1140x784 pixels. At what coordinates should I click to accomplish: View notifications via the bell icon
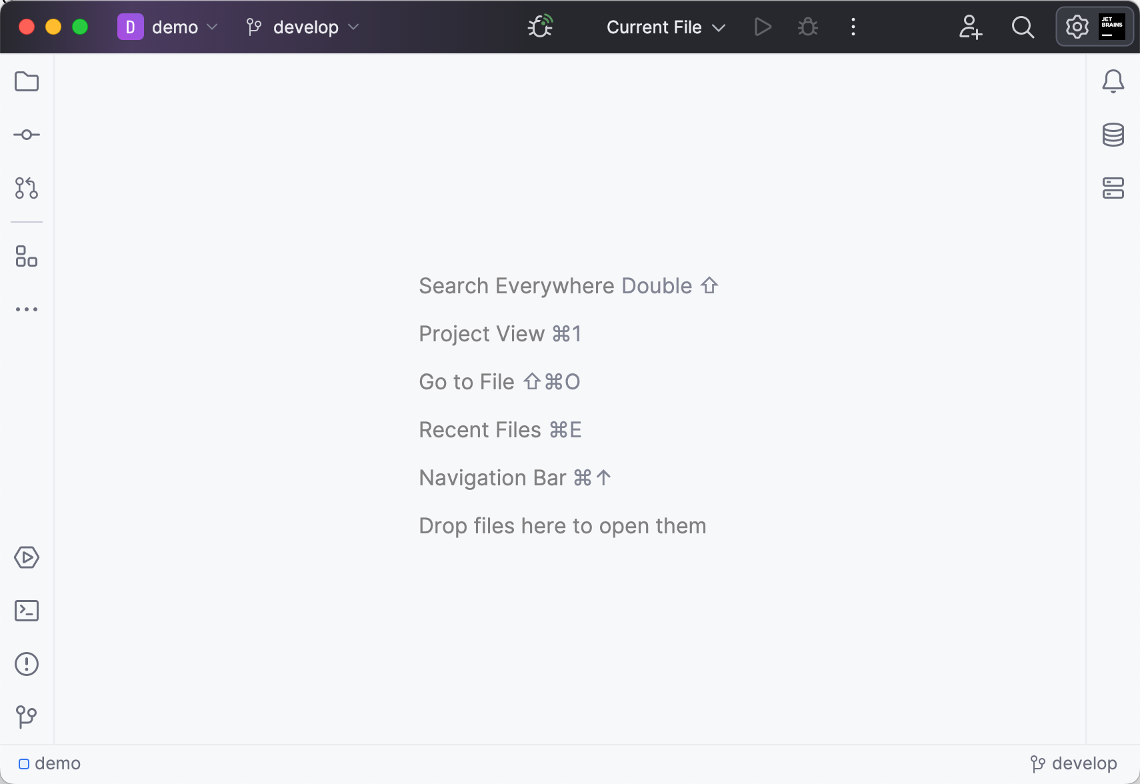1113,81
